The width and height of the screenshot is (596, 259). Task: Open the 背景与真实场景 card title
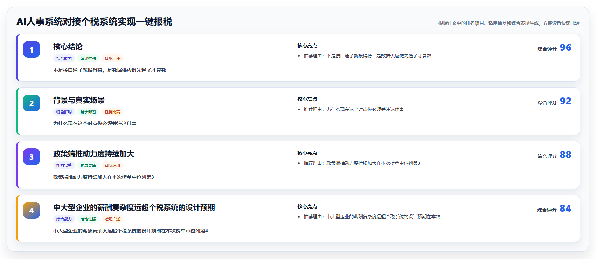pyautogui.click(x=79, y=100)
